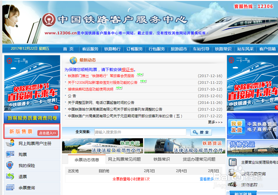The height and width of the screenshot is (195, 278).
Task: Open notice about 铁路畅行 常旅客会员服务
Action: click(101, 76)
